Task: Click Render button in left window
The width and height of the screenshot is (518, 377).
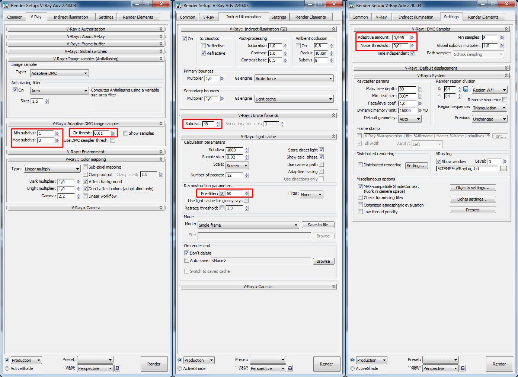Action: [x=154, y=364]
